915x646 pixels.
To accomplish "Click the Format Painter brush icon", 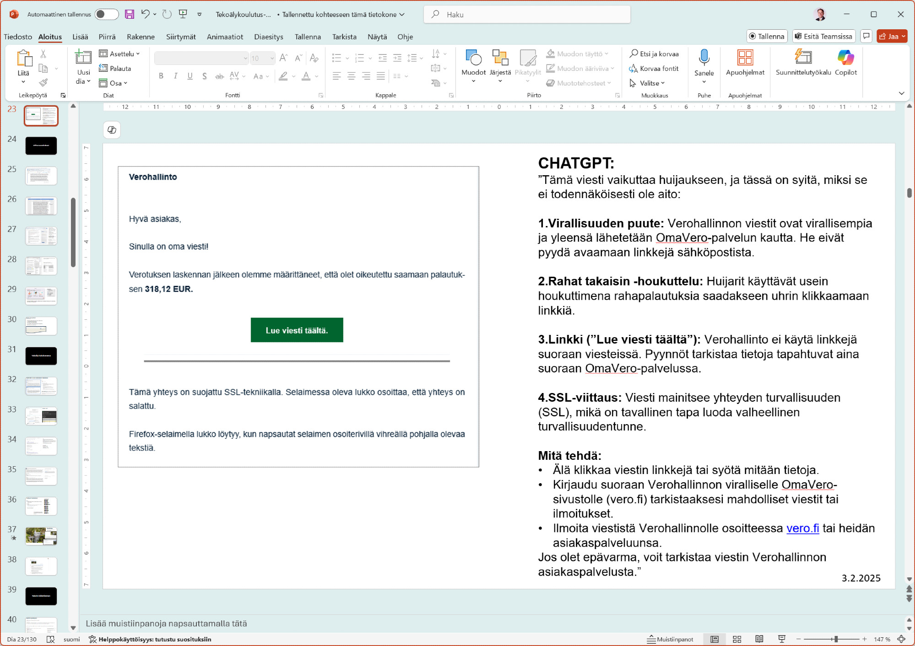I will click(43, 83).
